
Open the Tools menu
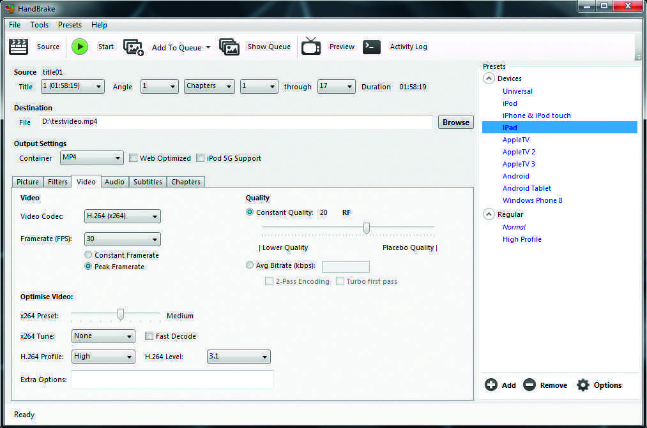pyautogui.click(x=39, y=25)
